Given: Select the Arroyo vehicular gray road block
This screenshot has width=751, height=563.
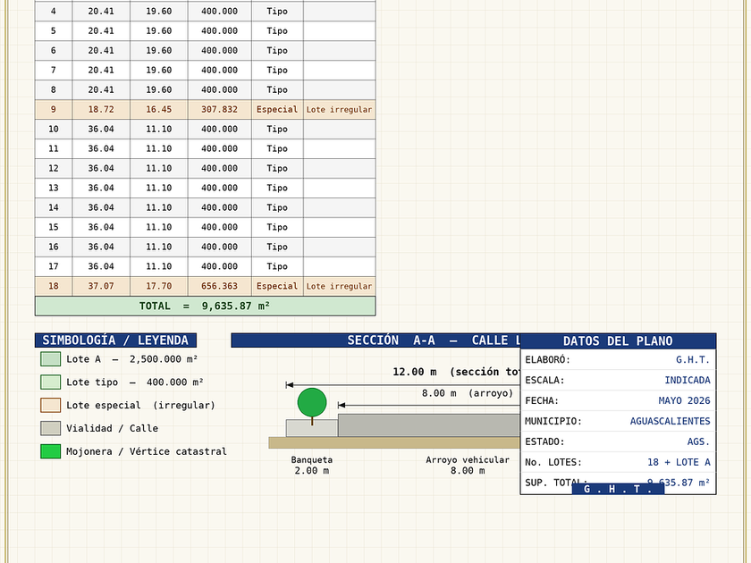Looking at the screenshot, I should click(x=429, y=425).
